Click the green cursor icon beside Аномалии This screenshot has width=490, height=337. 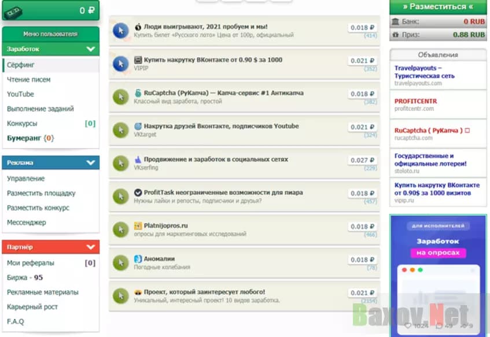[120, 263]
